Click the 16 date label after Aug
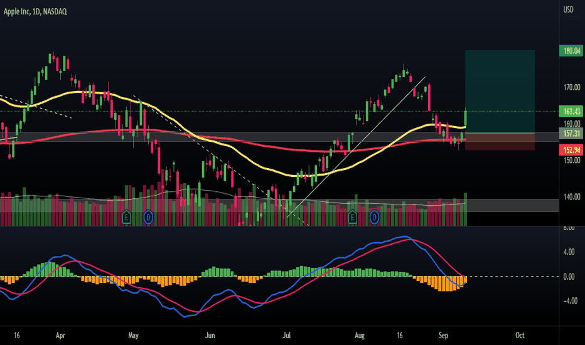This screenshot has width=585, height=345. 400,336
